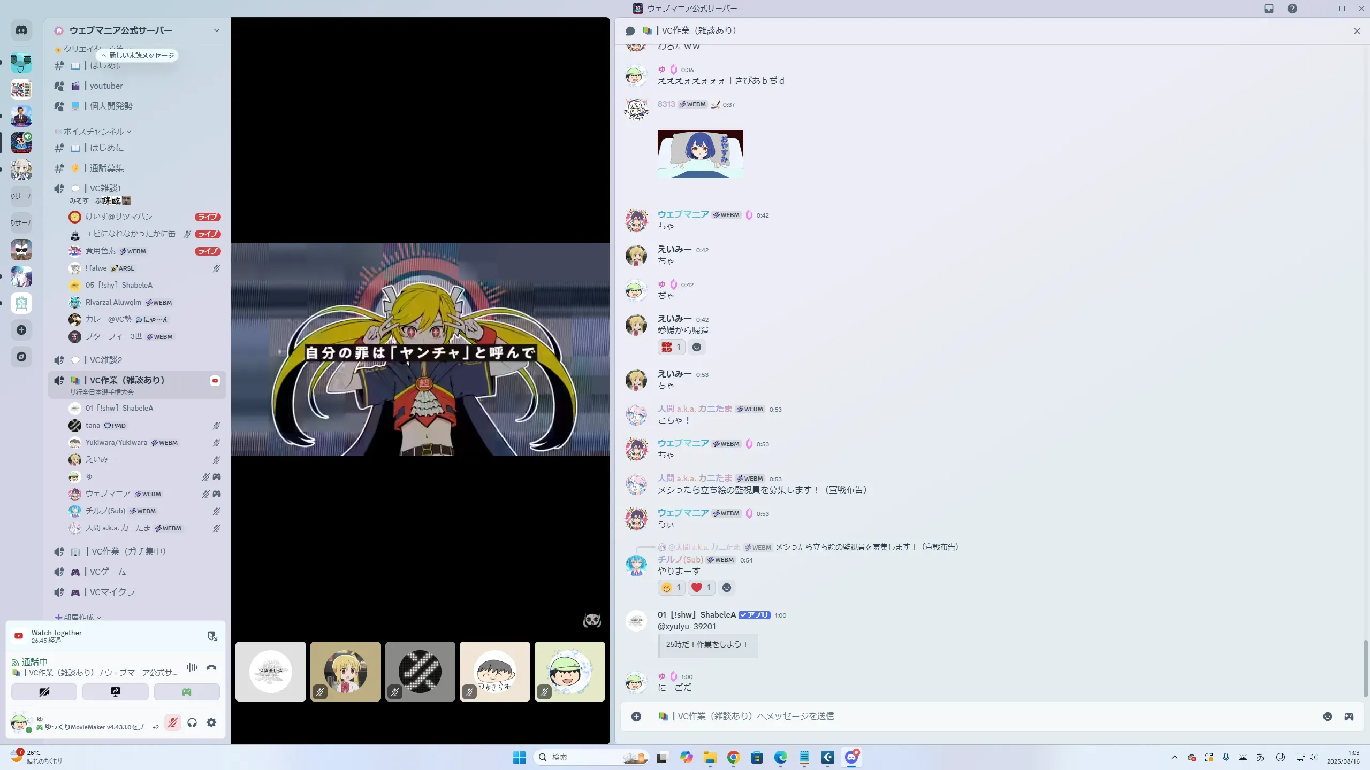
Task: Collapse the 部屋作成 category
Action: click(x=79, y=617)
